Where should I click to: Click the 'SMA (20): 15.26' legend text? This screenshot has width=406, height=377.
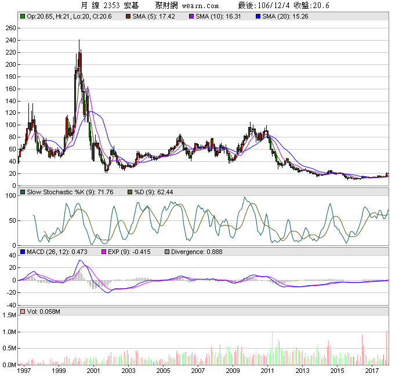[285, 17]
